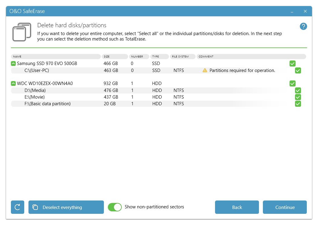The width and height of the screenshot is (318, 225).
Task: Click the warning triangle next to C:\(User-PC)
Action: [x=205, y=70]
